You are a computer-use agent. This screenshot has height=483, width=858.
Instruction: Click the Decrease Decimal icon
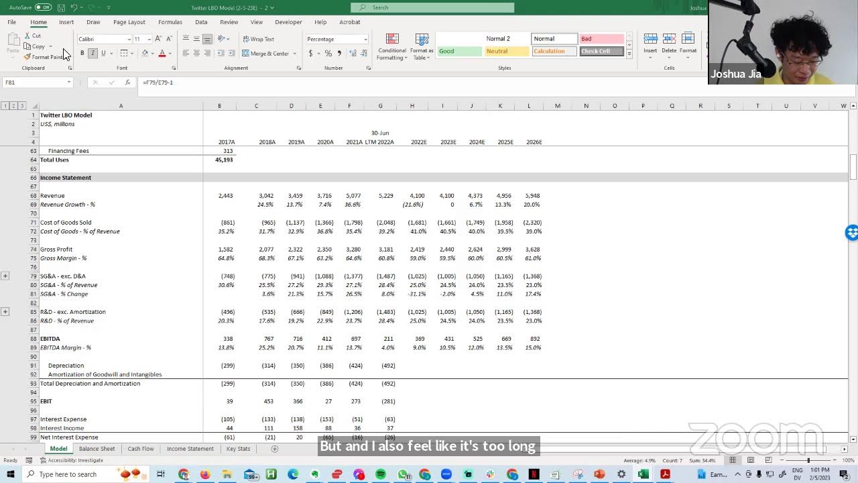(363, 53)
